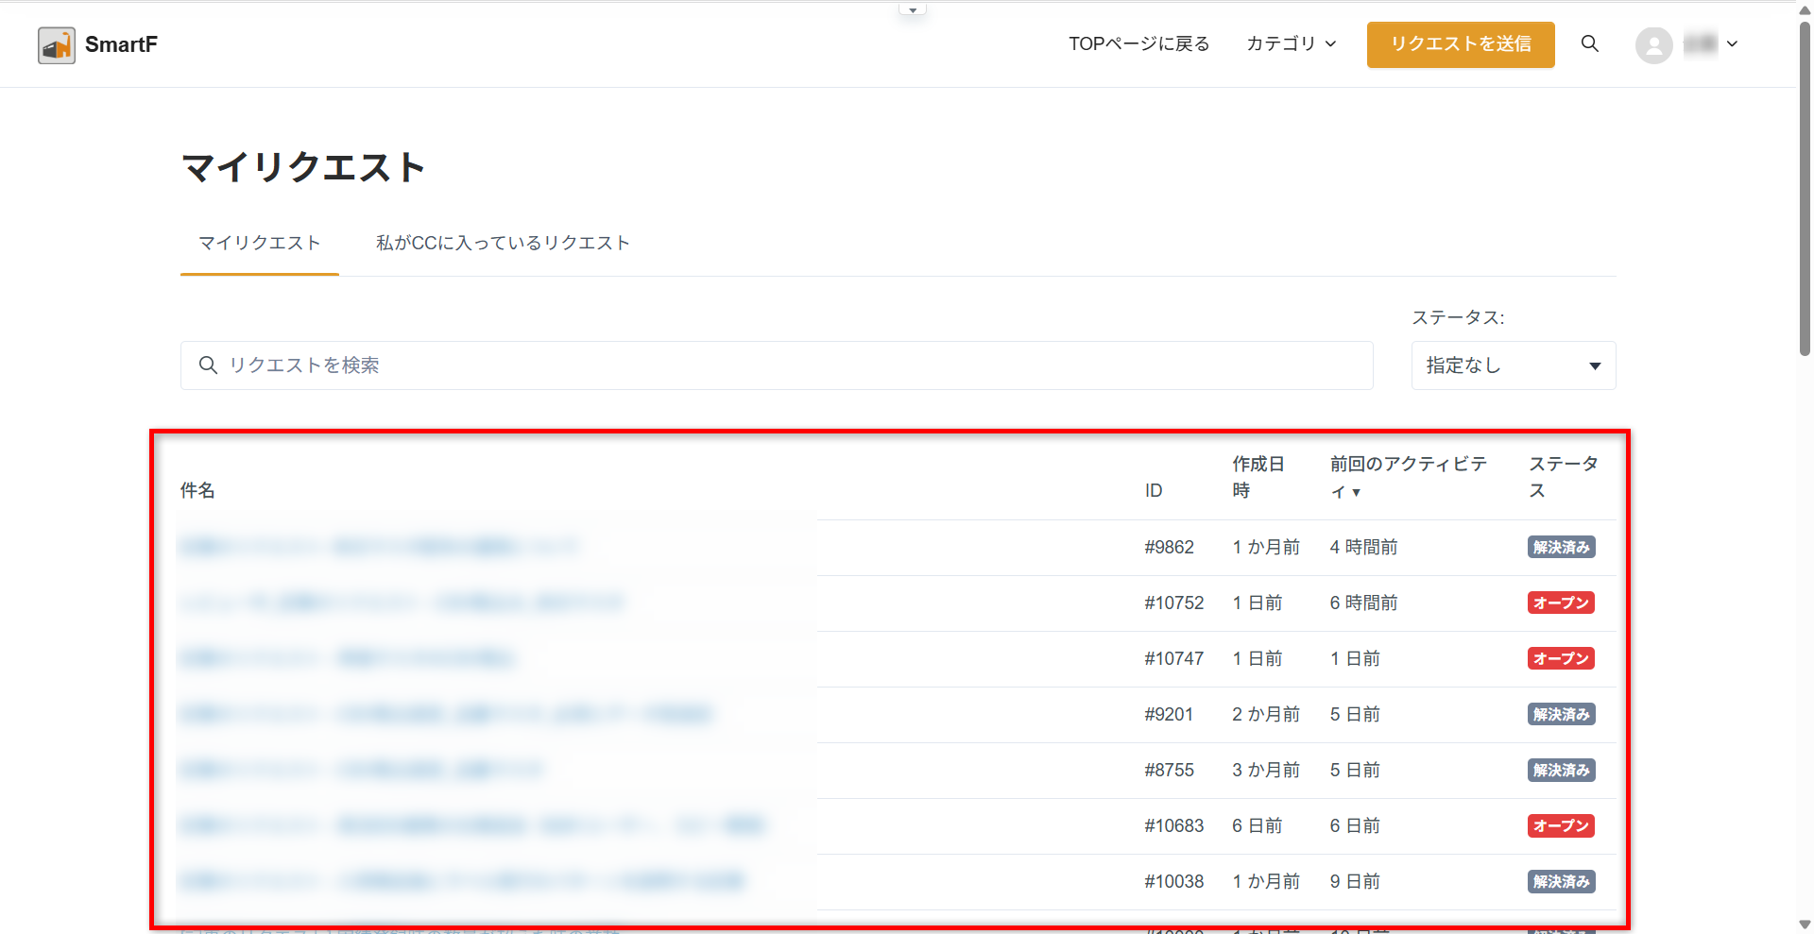Click the リクエストを送信 button

(1460, 44)
